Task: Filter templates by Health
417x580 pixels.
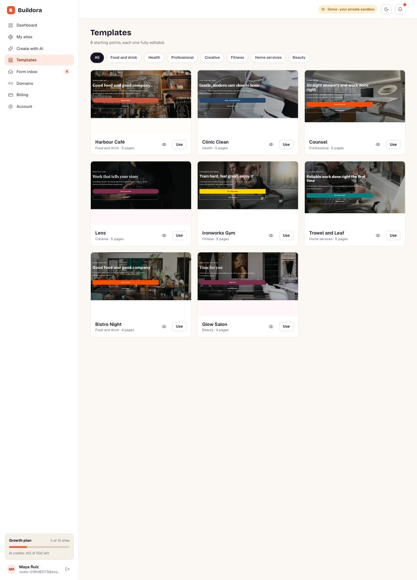Action: (x=154, y=57)
